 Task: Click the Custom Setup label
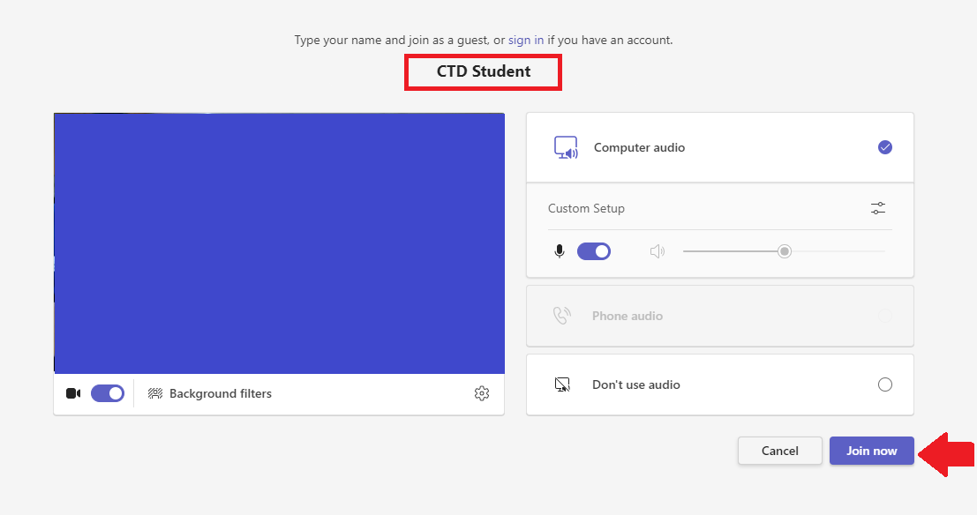point(586,208)
